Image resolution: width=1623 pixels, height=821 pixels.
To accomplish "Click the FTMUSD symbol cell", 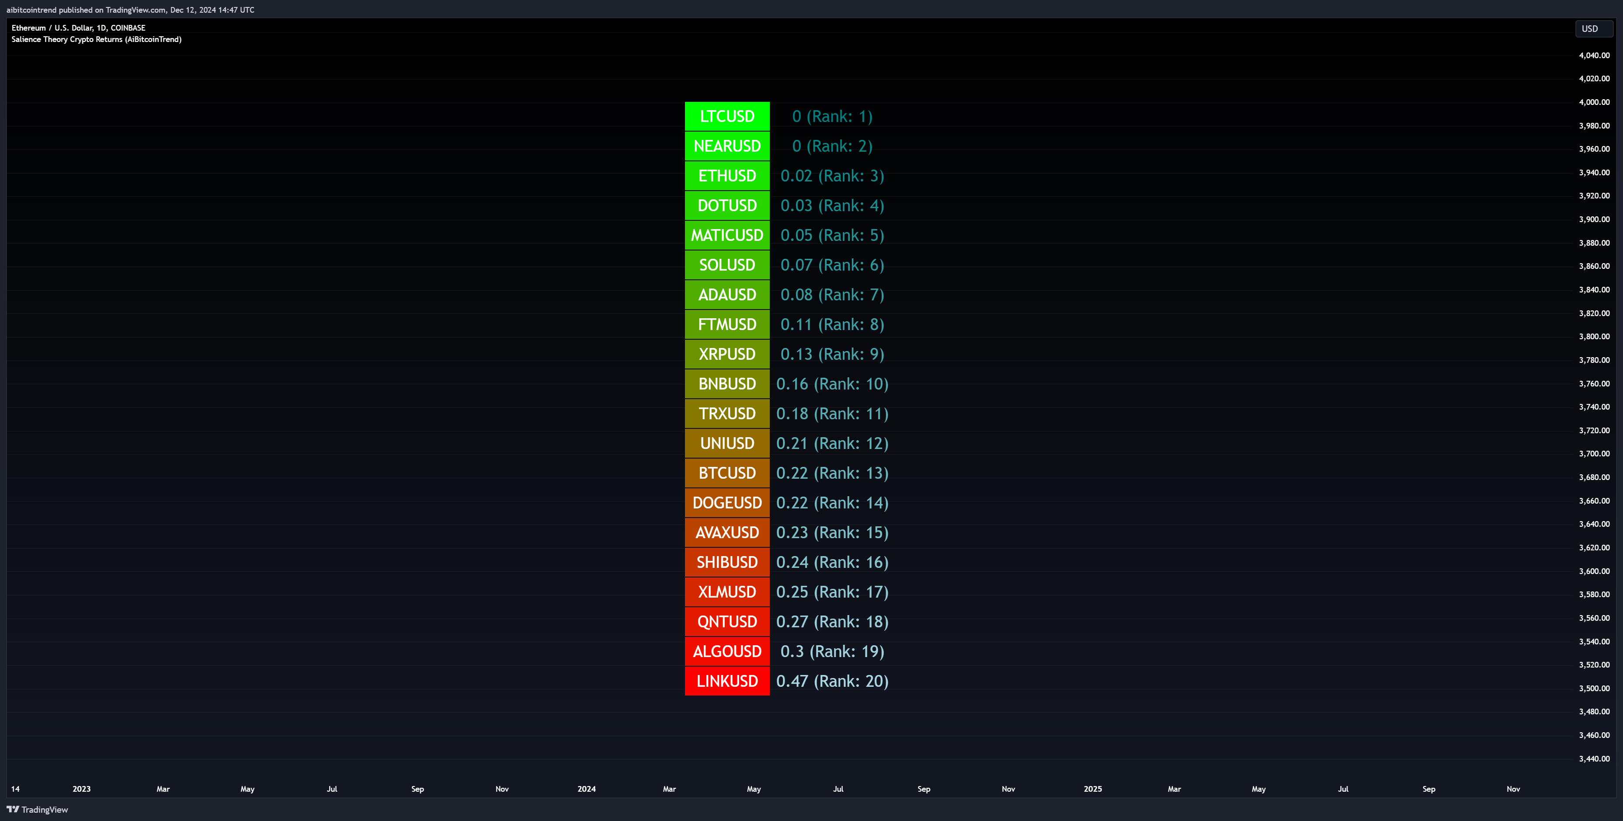I will pyautogui.click(x=727, y=324).
